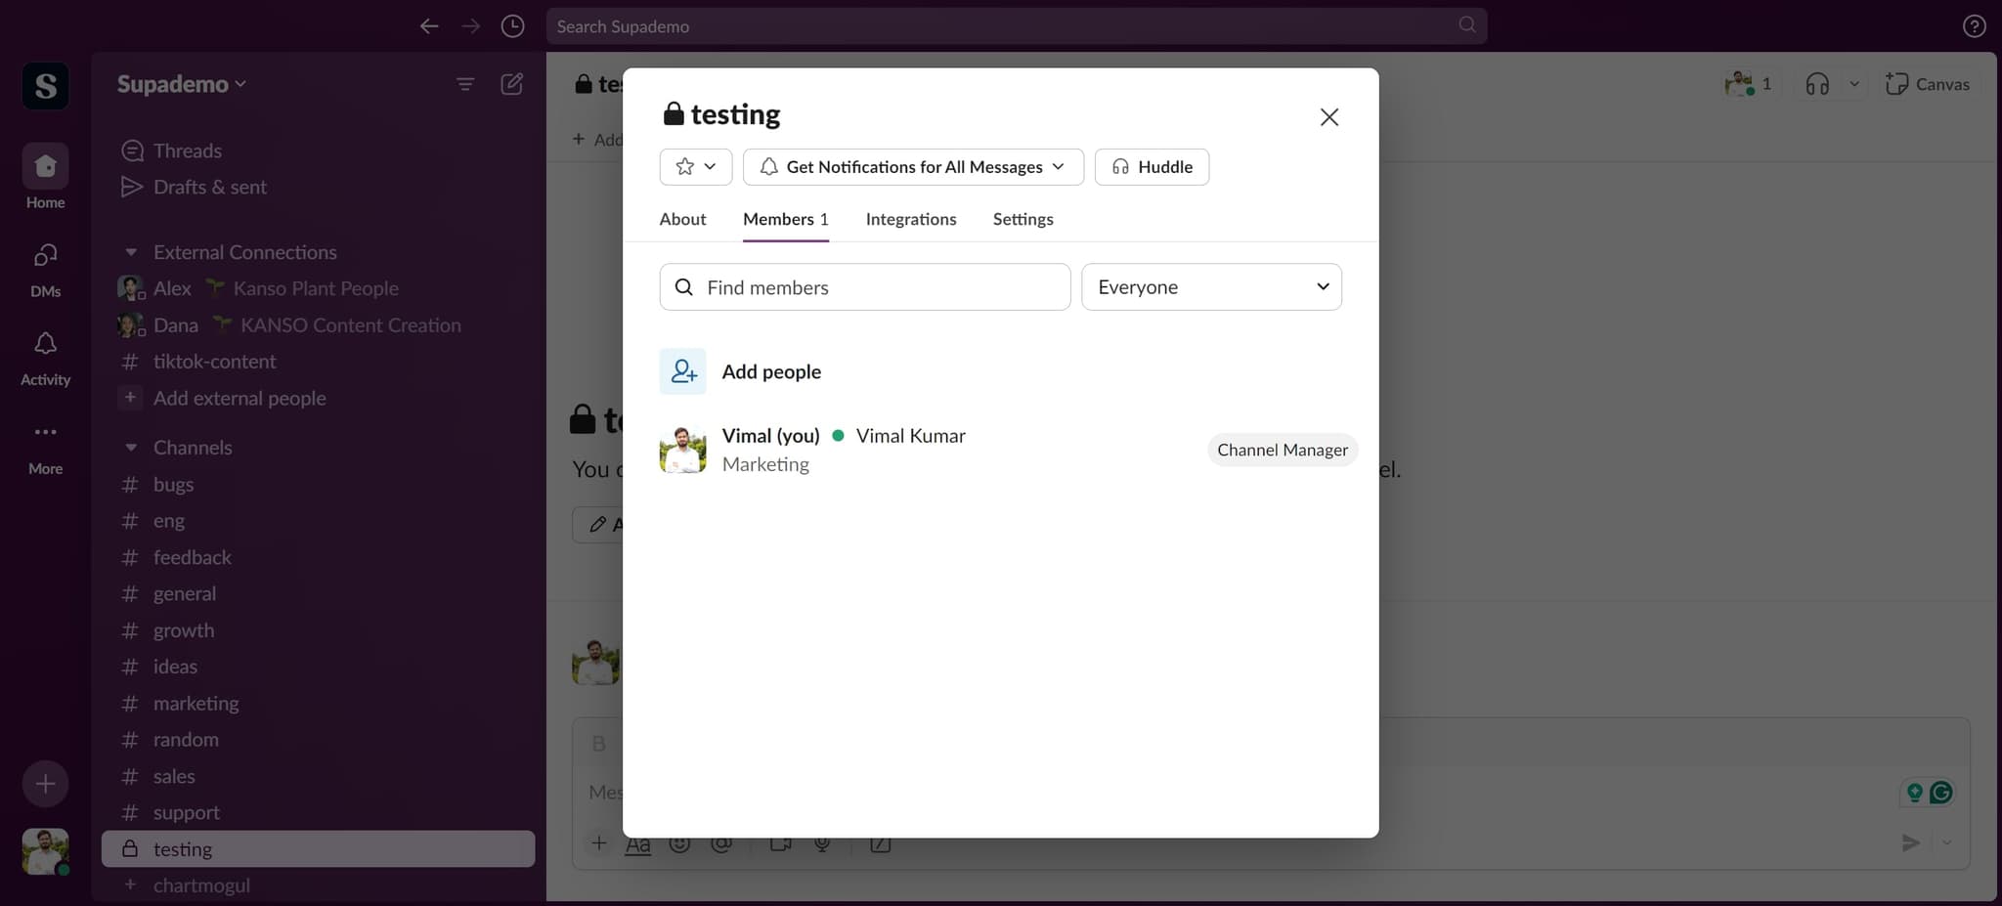Expand the Supademo workspace menu

181,84
